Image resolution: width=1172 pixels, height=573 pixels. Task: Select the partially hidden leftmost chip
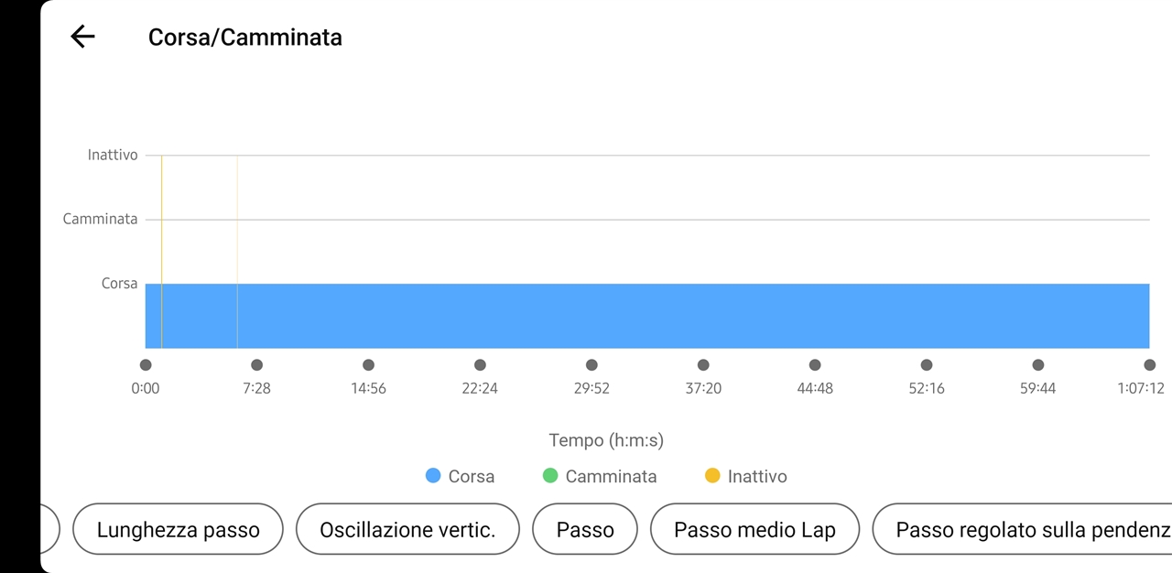pyautogui.click(x=50, y=529)
